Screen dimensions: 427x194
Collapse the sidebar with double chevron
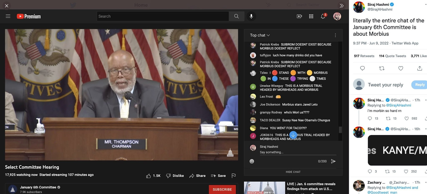pos(342,6)
